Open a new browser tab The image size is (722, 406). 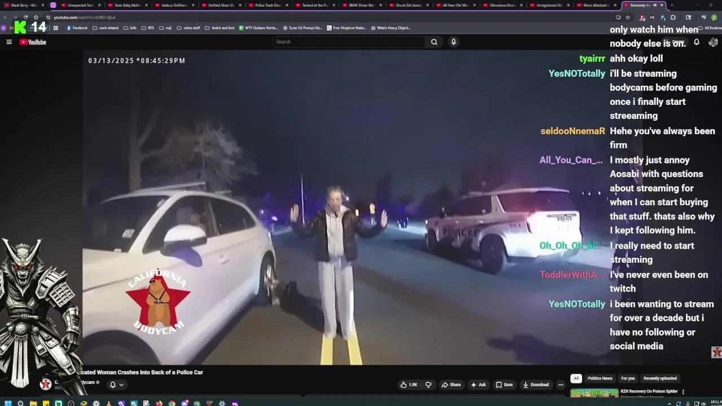672,5
